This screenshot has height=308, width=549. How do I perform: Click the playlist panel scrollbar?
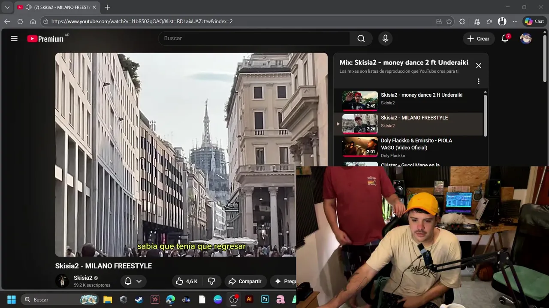pyautogui.click(x=485, y=115)
